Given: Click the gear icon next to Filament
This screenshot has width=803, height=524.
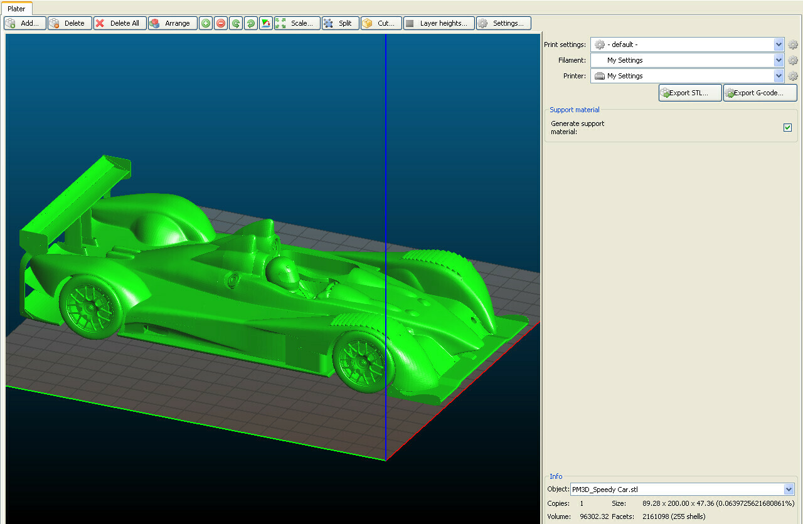Looking at the screenshot, I should point(793,60).
